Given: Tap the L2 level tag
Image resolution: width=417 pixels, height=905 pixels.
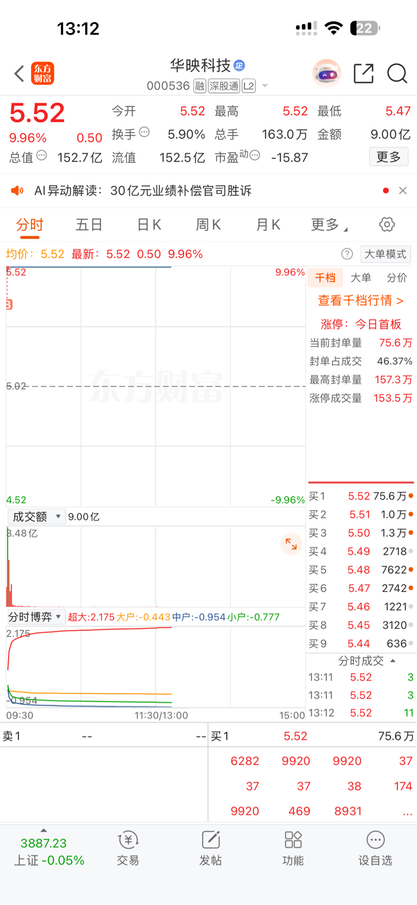Looking at the screenshot, I should pos(249,86).
